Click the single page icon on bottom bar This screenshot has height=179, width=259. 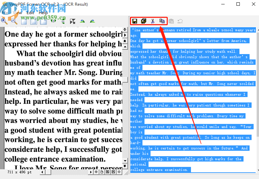click(102, 172)
